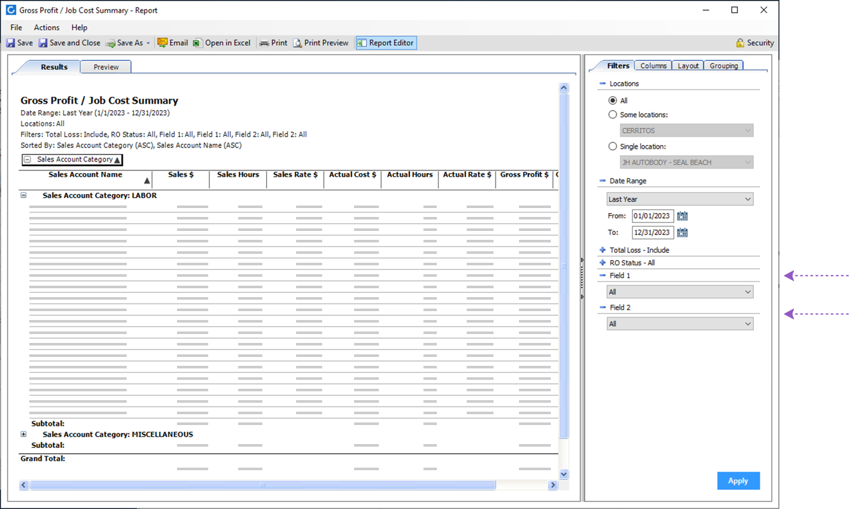
Task: Click vertical scrollbar down arrow
Action: click(x=564, y=474)
